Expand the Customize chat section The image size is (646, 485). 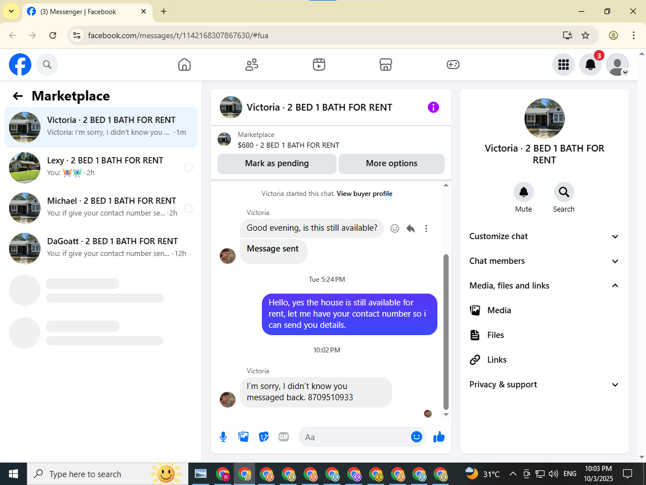point(544,236)
